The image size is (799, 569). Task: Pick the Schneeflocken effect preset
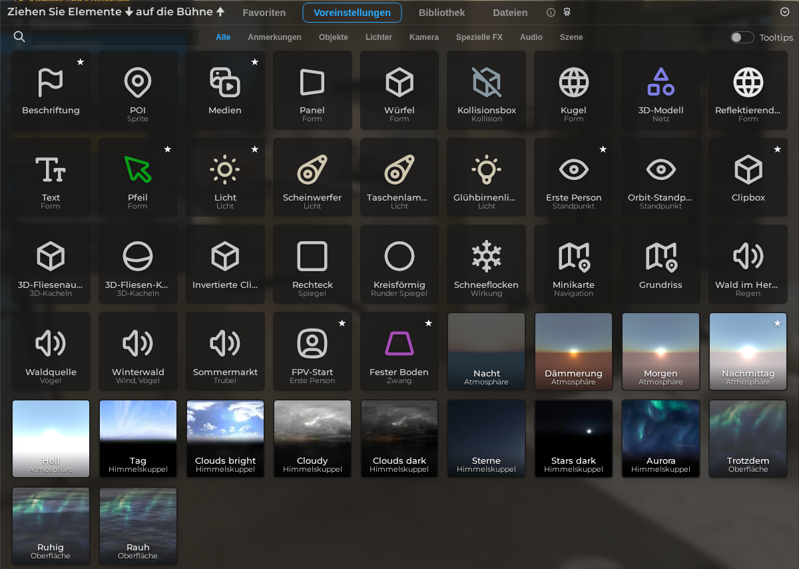487,265
